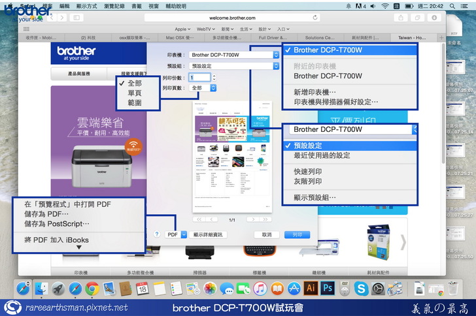The width and height of the screenshot is (476, 316).
Task: Open Wi-Fi status in the menu bar
Action: (x=385, y=6)
